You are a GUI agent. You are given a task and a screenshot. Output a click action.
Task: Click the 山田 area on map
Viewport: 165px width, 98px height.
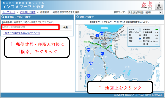[87, 56]
